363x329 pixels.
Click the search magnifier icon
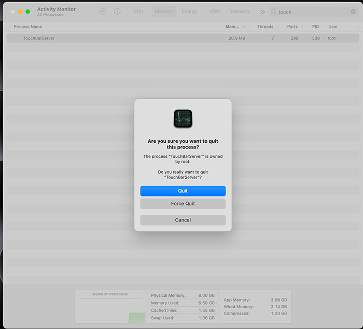point(273,12)
